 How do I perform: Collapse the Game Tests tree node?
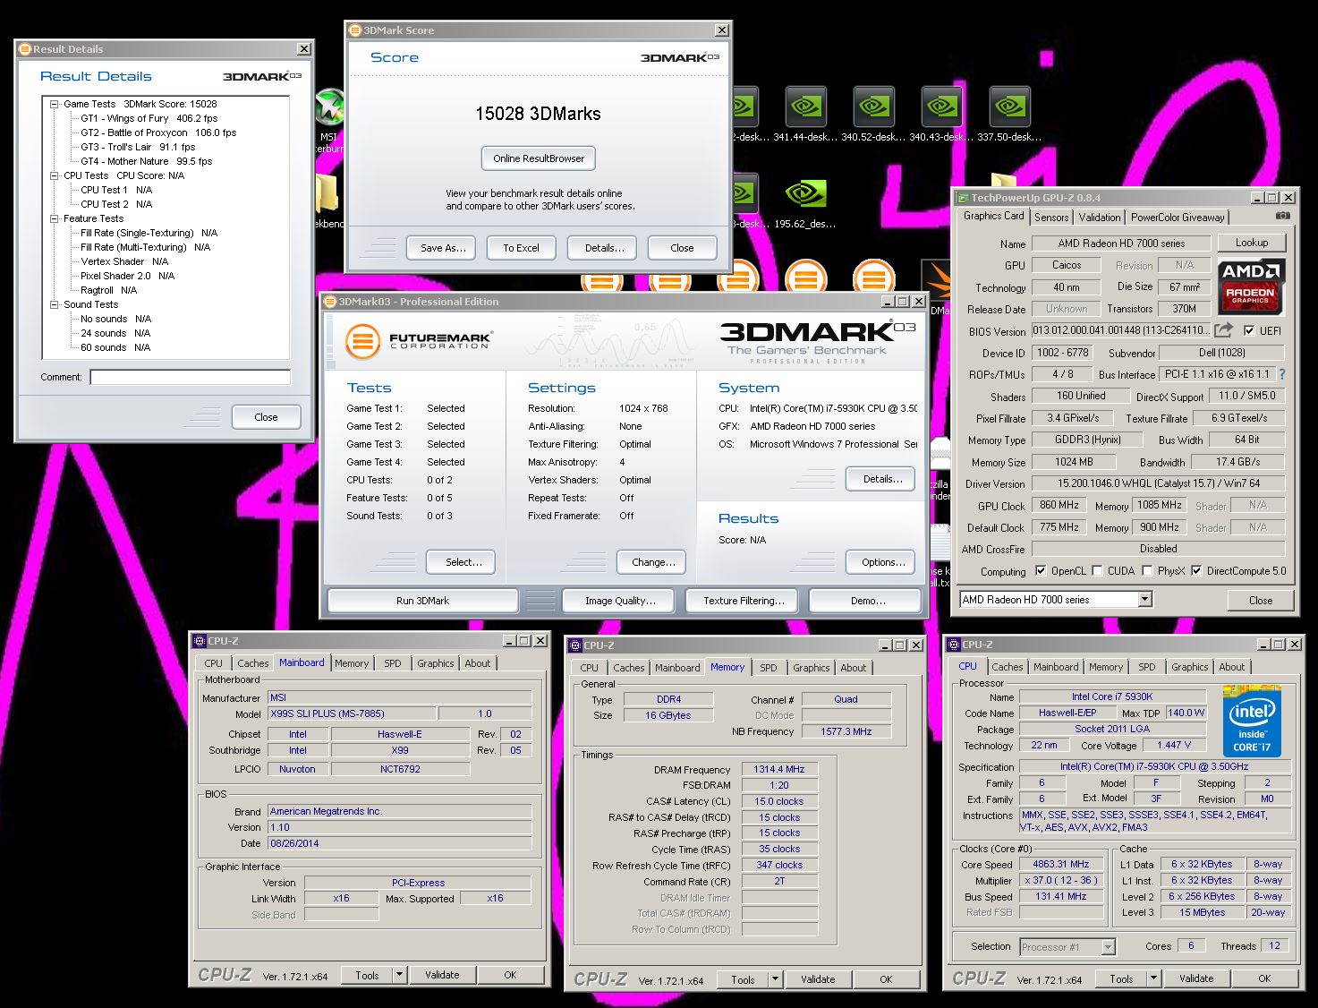click(55, 104)
